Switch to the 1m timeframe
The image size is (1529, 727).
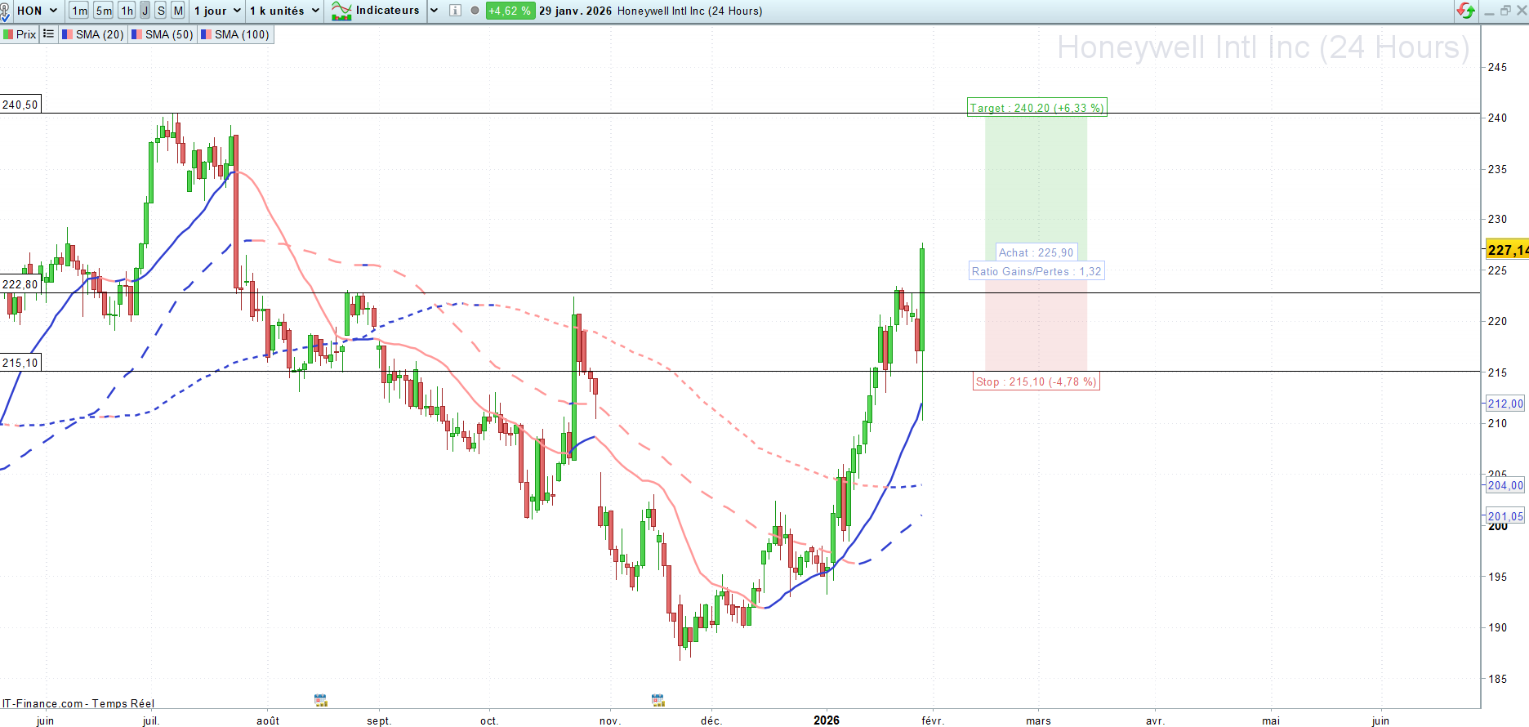coord(79,11)
